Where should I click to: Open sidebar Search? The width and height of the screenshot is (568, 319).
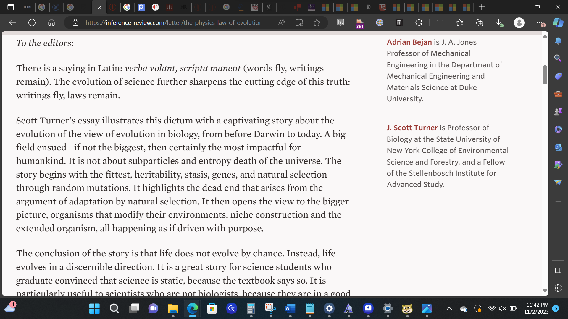pyautogui.click(x=558, y=58)
